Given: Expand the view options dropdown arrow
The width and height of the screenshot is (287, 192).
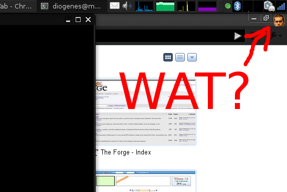Looking at the screenshot, I should (192, 57).
